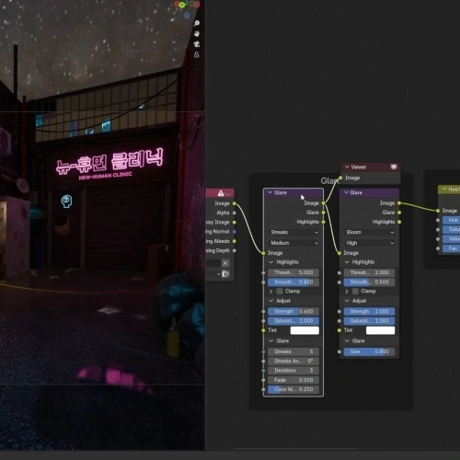Click the X clear button on the render node
This screenshot has width=460, height=460.
pos(225,263)
